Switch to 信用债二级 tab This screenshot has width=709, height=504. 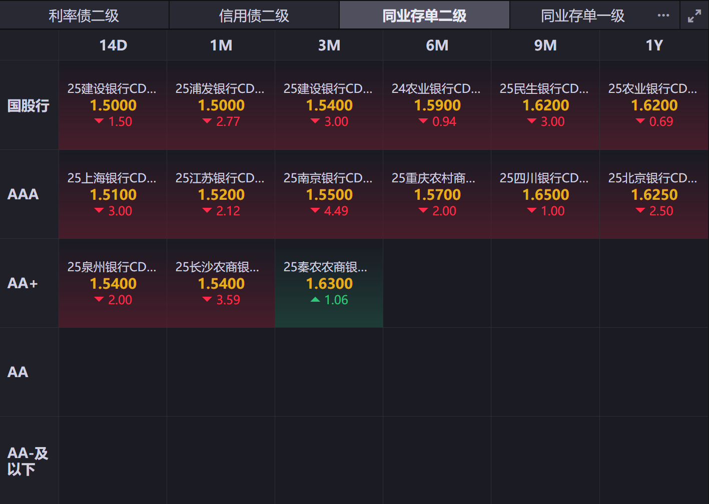(x=254, y=15)
